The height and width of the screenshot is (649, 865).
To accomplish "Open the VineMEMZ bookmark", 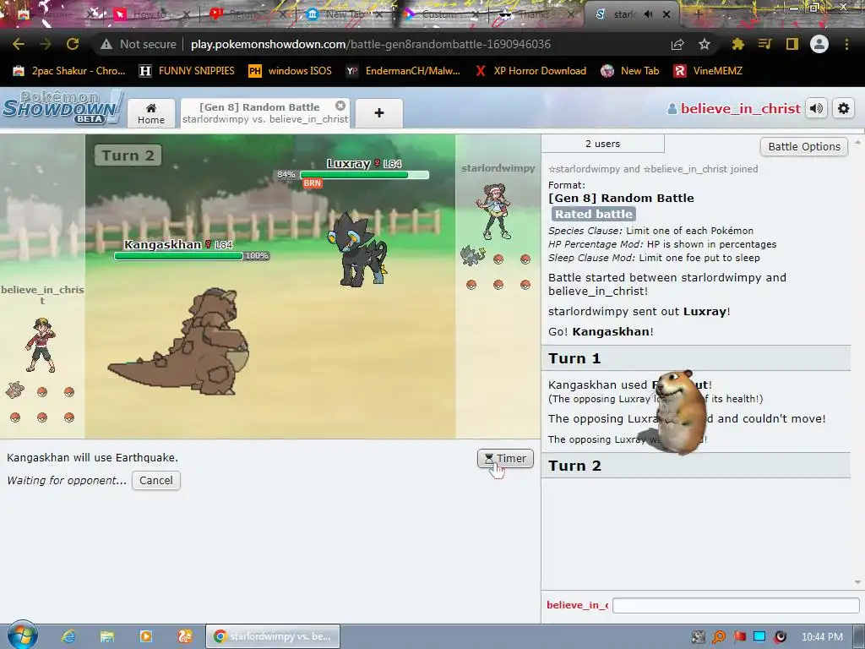I will point(708,71).
